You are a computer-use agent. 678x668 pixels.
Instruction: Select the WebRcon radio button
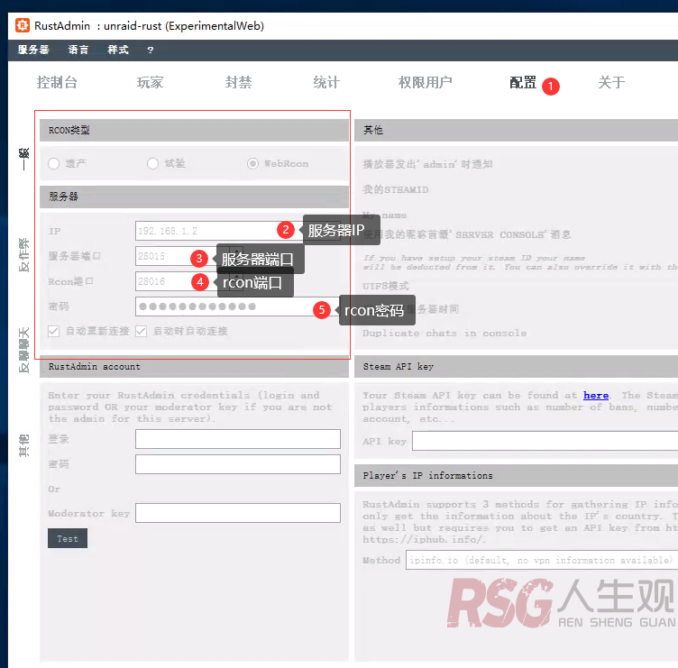[x=253, y=163]
